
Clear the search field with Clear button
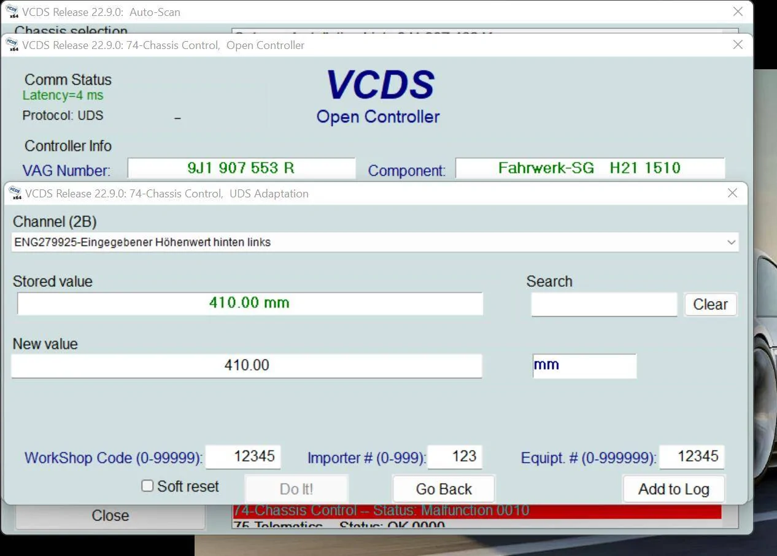(710, 305)
